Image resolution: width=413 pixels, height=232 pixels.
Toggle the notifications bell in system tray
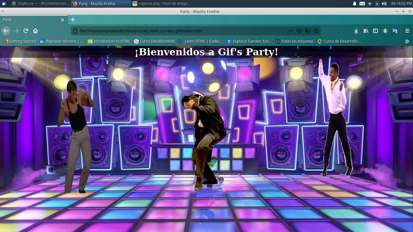pyautogui.click(x=354, y=4)
